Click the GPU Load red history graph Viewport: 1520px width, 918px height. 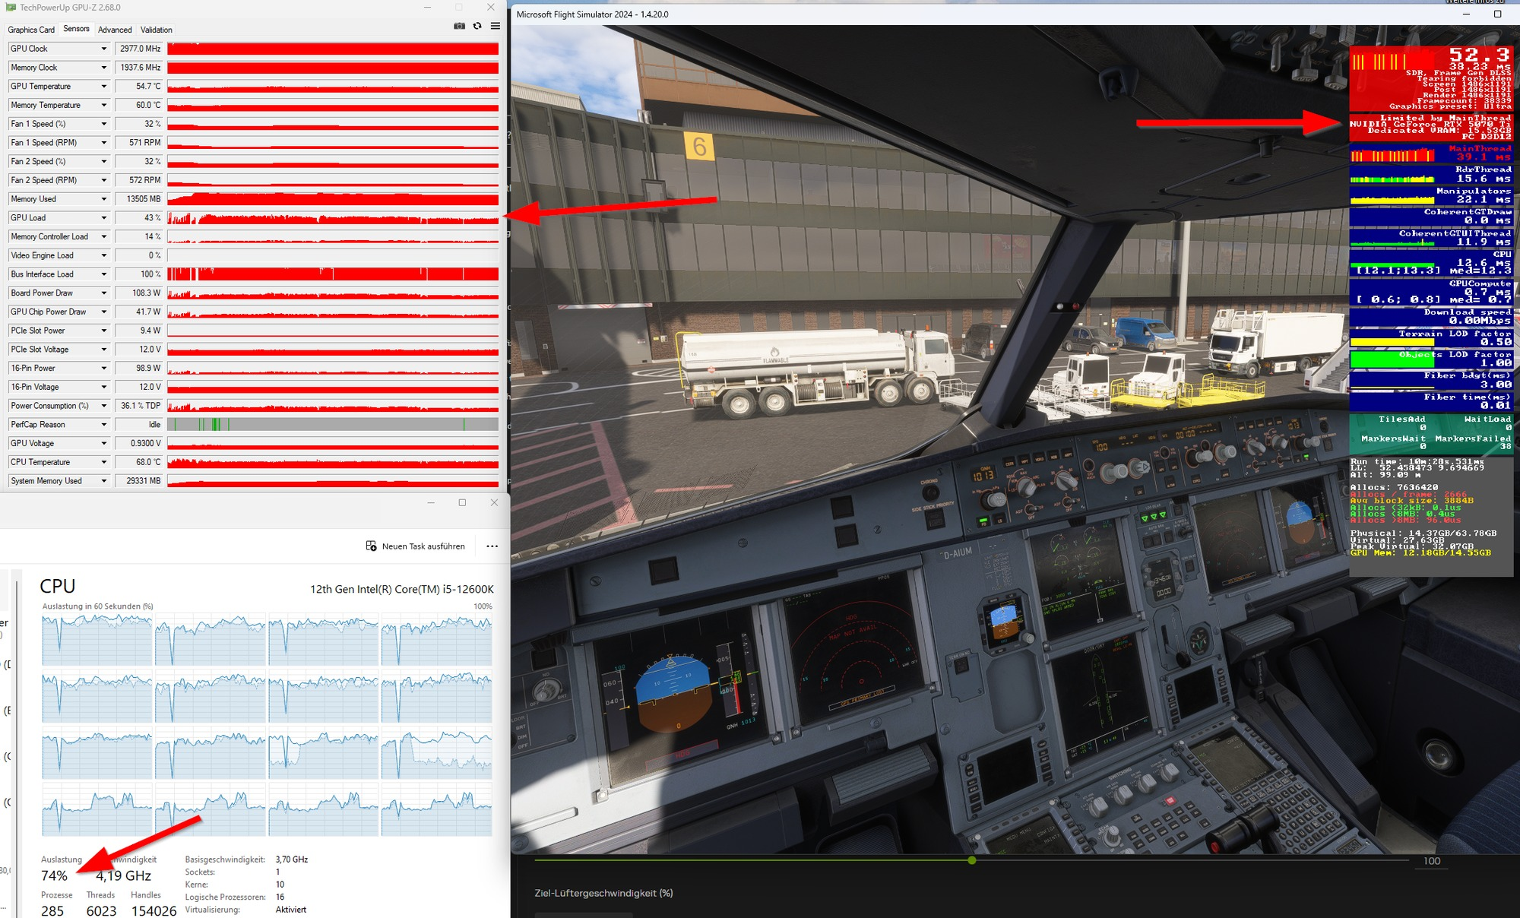333,218
